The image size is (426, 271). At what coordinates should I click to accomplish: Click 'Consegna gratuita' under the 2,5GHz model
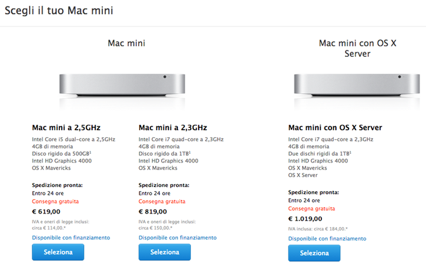tap(55, 201)
